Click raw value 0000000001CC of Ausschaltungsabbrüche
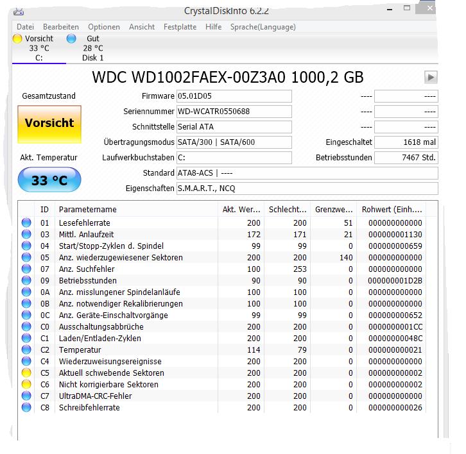This screenshot has width=466, height=454. pos(395,327)
